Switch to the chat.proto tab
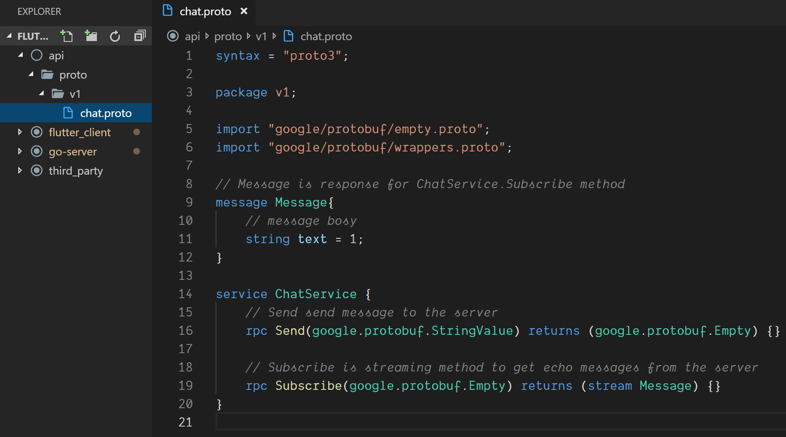Viewport: 786px width, 437px height. (205, 11)
